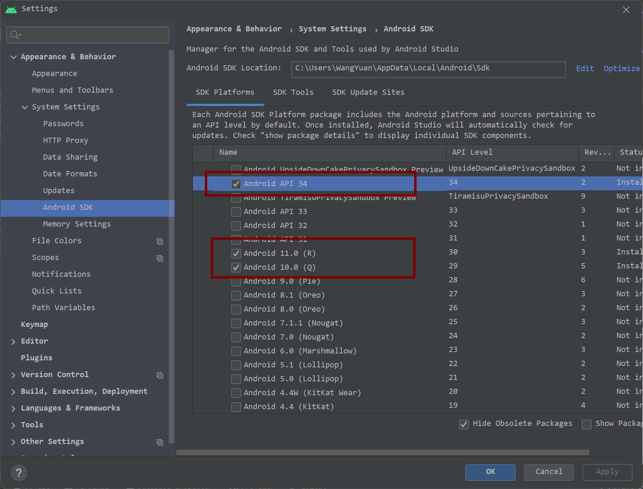This screenshot has width=643, height=489.
Task: Toggle Hide Obsolete Packages checkbox
Action: (464, 424)
